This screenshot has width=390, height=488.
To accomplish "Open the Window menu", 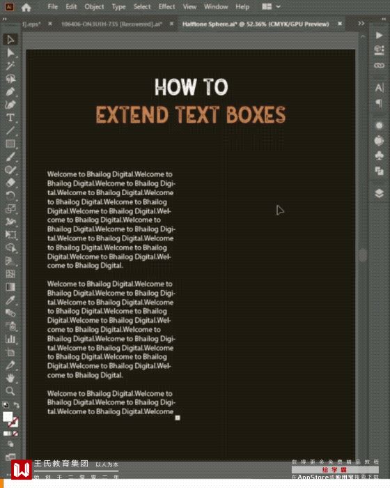I will pos(216,6).
